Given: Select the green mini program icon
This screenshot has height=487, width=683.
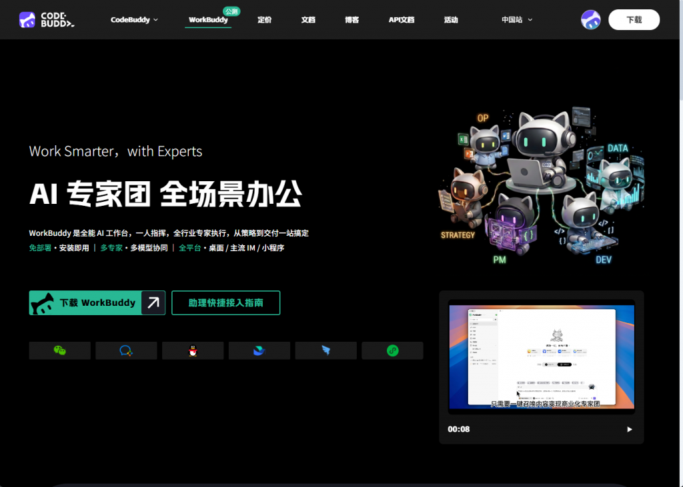Looking at the screenshot, I should tap(392, 350).
